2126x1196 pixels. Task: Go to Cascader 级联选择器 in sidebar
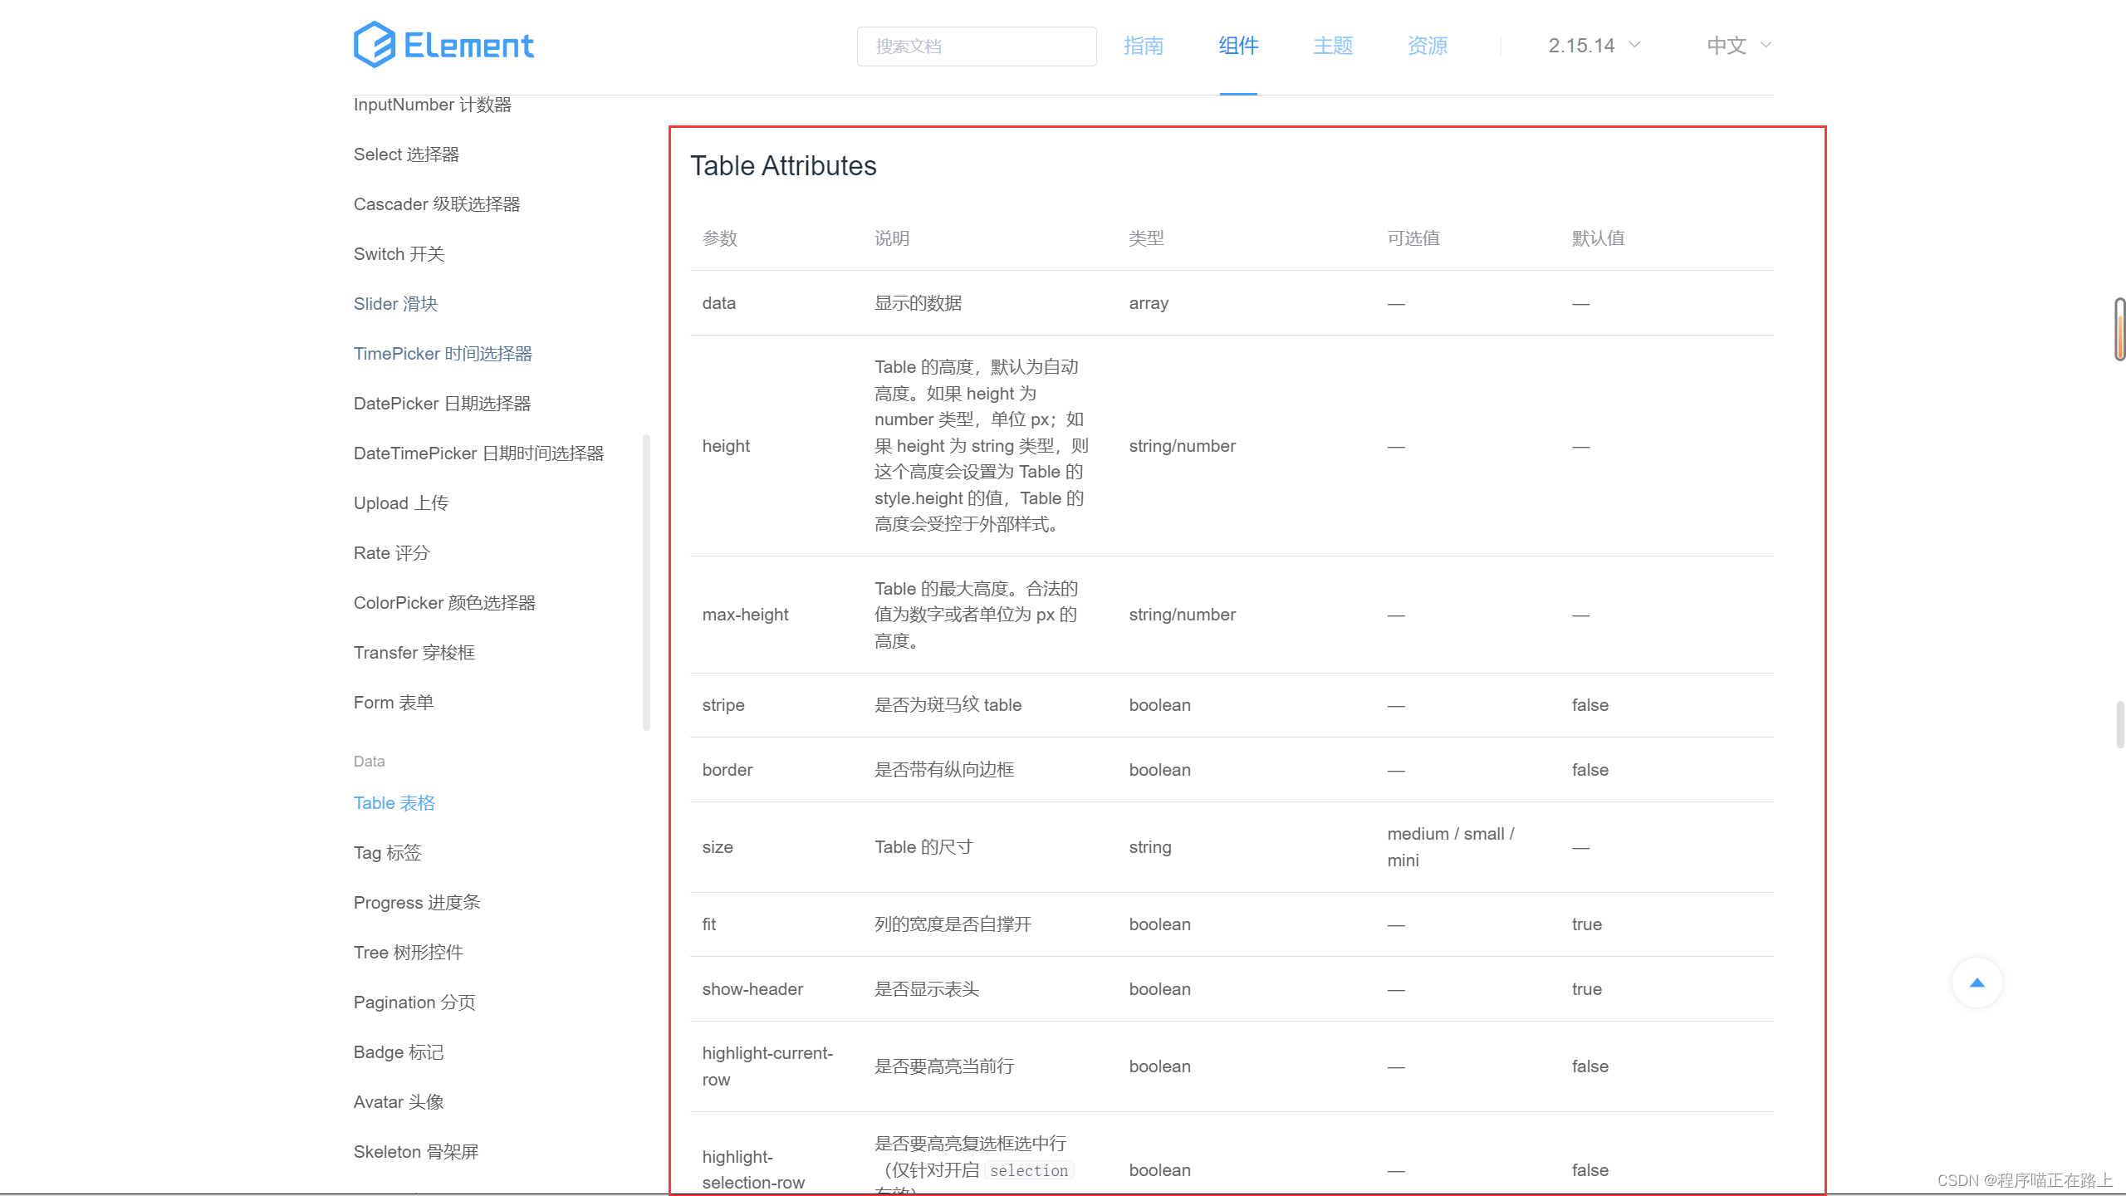click(437, 204)
